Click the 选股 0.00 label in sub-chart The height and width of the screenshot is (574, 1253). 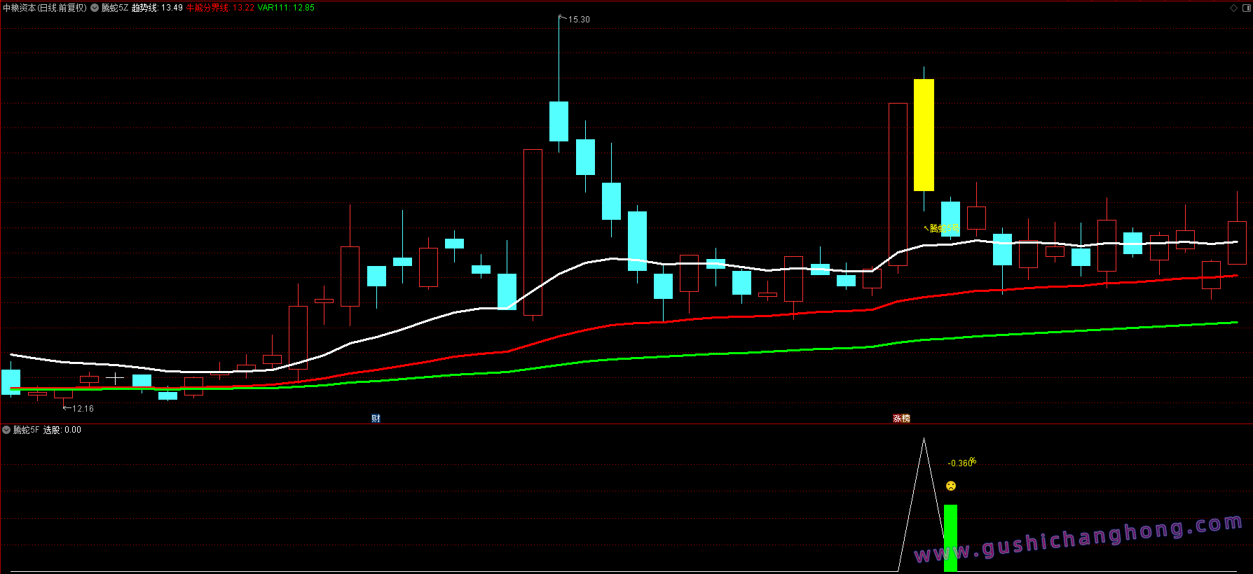pyautogui.click(x=62, y=430)
